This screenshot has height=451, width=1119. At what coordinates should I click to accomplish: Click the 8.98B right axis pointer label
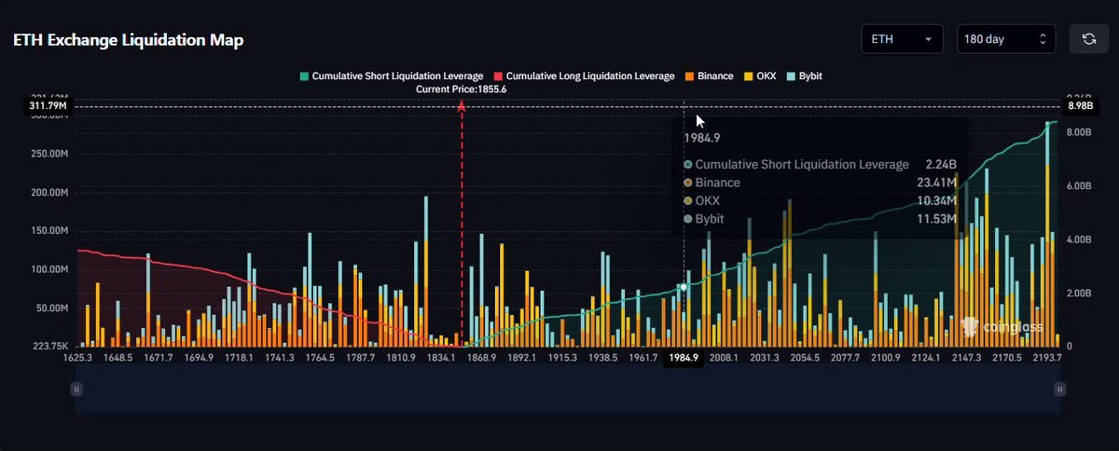1079,106
